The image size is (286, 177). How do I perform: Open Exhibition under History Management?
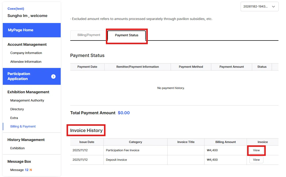(x=18, y=148)
